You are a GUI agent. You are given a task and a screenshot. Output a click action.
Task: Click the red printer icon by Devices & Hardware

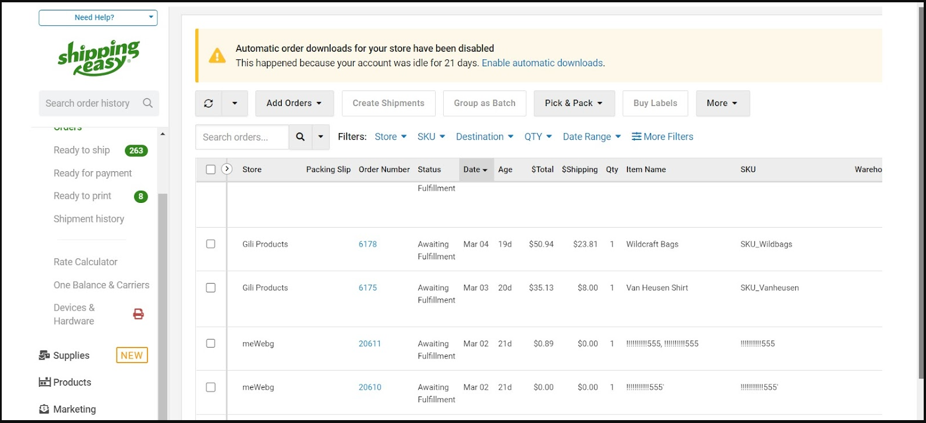[138, 314]
